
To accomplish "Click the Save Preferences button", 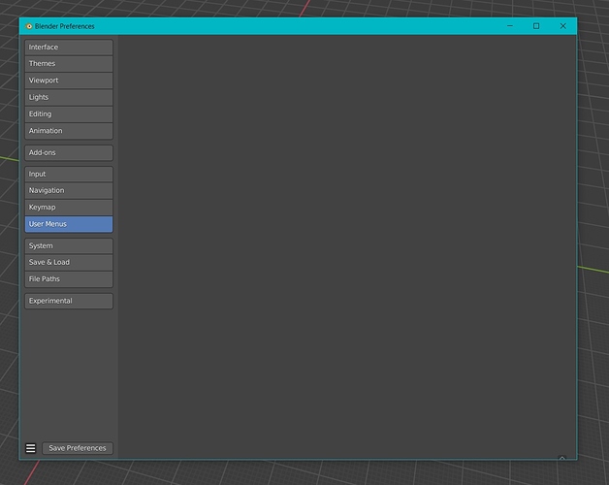I will tap(78, 448).
